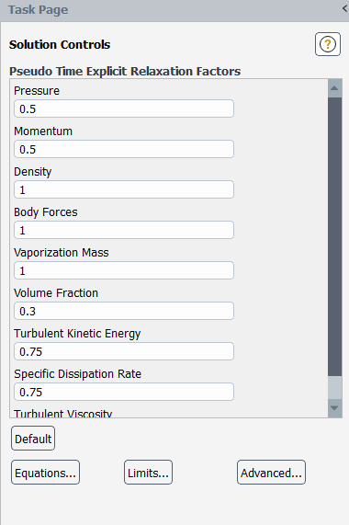This screenshot has width=349, height=525.
Task: Select the Pressure relaxation factor field
Action: (x=124, y=108)
